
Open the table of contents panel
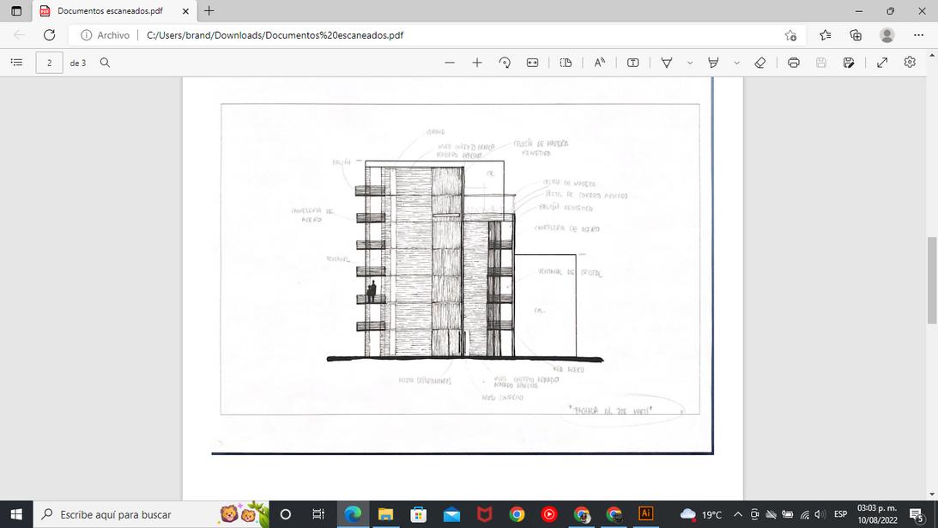click(x=15, y=63)
